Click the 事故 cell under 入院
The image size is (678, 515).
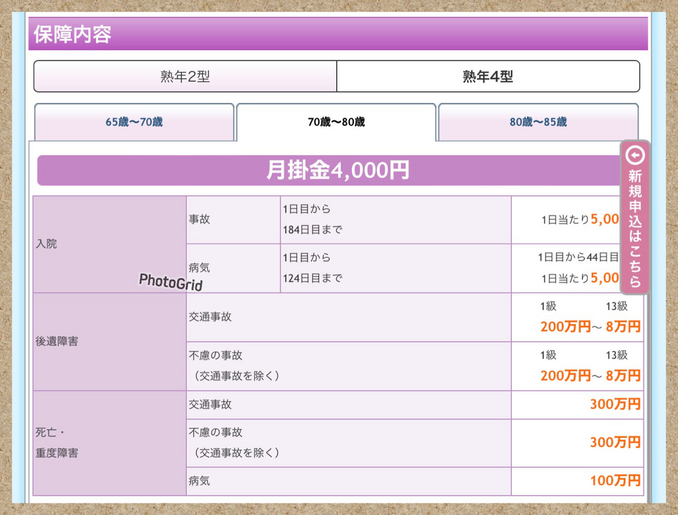click(233, 220)
